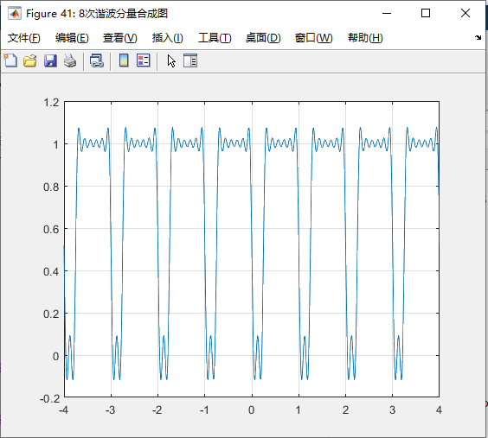Click the x-axis tick label 4
The image size is (488, 438).
(439, 410)
